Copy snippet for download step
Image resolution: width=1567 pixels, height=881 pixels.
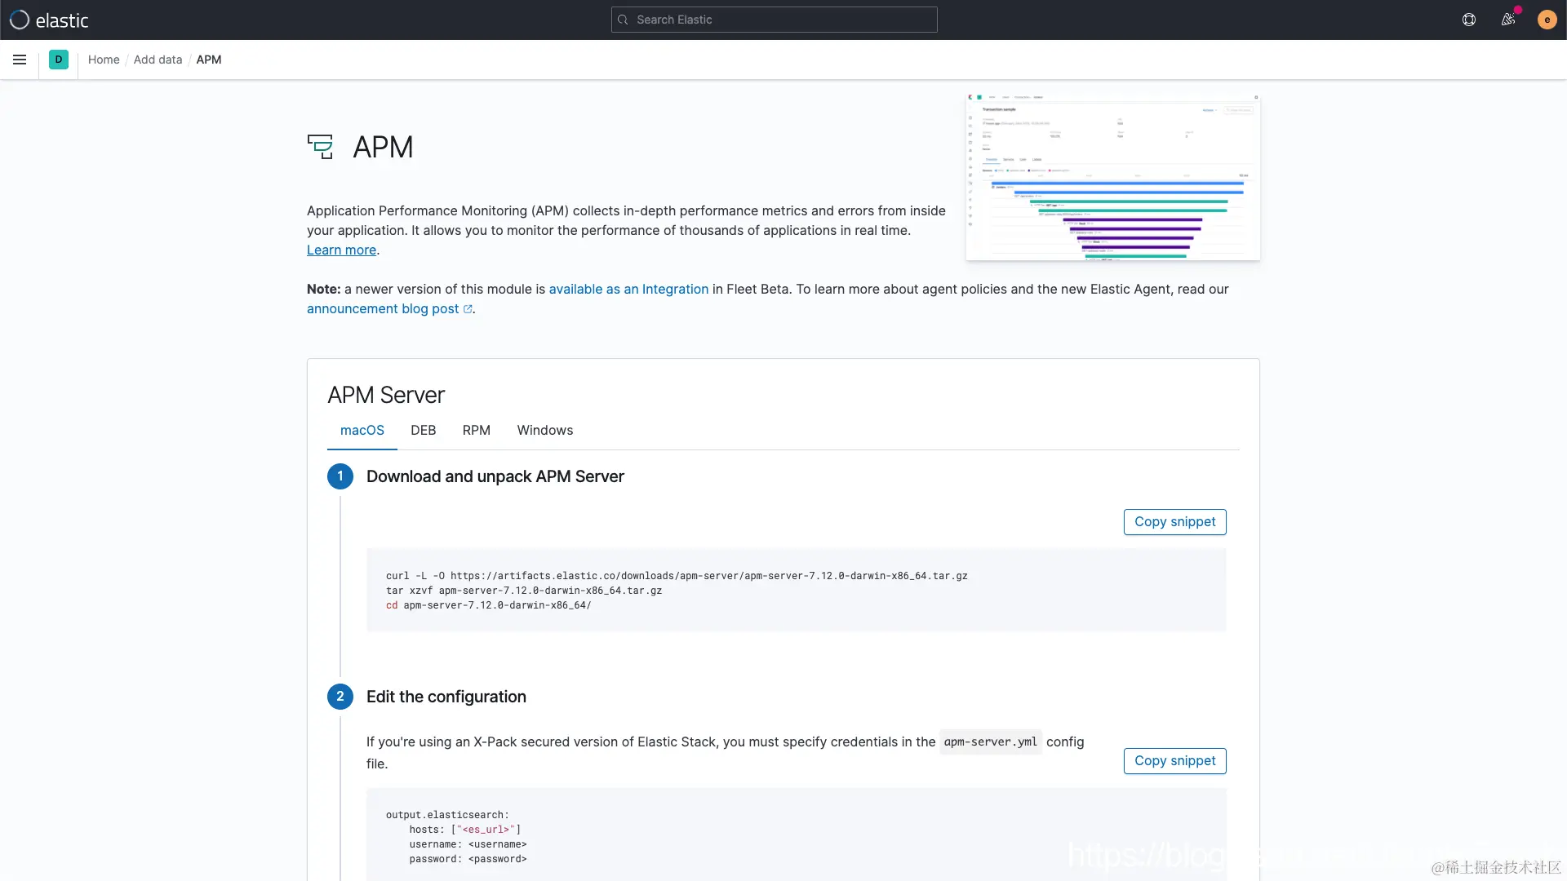tap(1174, 522)
